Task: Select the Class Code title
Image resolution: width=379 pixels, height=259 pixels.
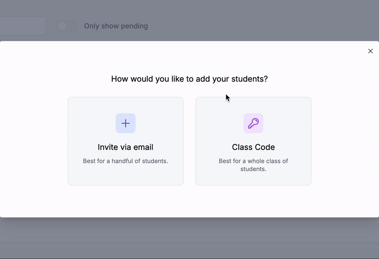Action: tap(253, 147)
